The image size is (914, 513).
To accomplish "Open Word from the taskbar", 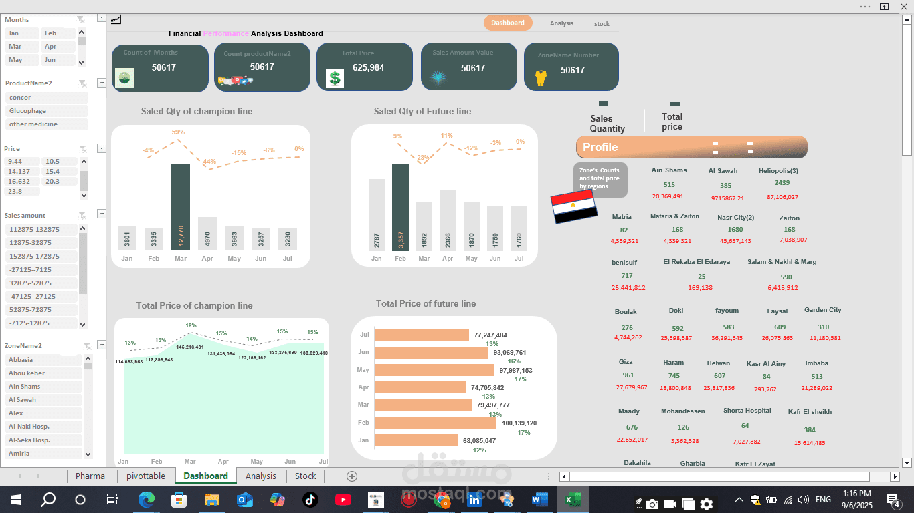I will tap(540, 500).
